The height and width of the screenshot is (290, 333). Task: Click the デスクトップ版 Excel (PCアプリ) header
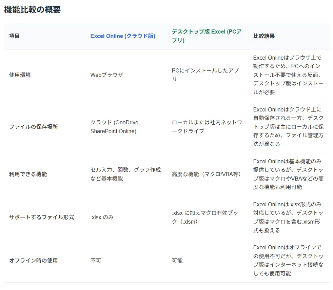(207, 36)
